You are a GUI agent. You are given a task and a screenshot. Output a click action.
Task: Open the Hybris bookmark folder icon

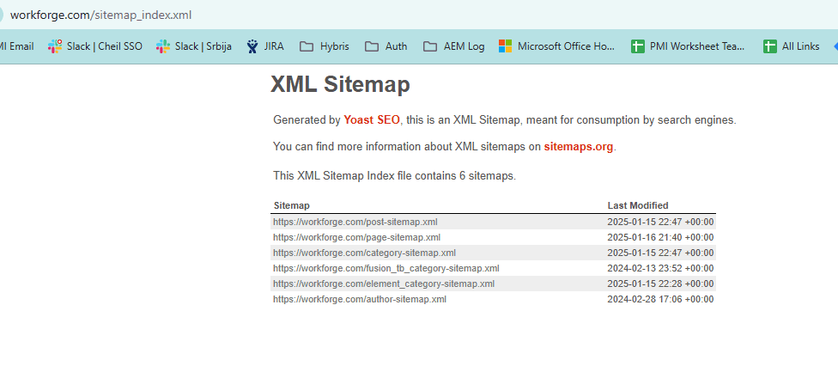307,46
